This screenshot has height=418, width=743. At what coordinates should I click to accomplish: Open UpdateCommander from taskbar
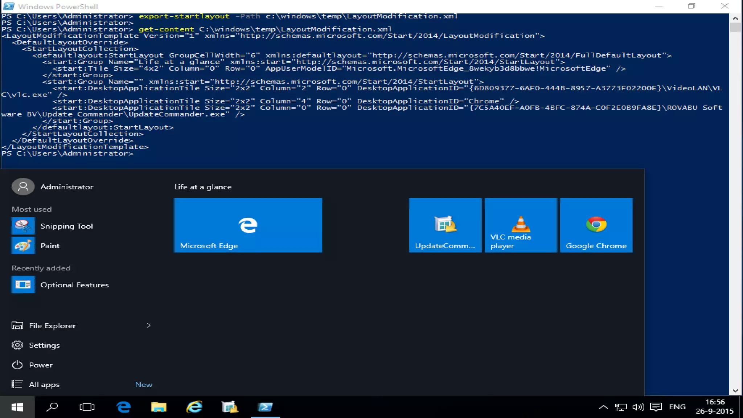230,407
